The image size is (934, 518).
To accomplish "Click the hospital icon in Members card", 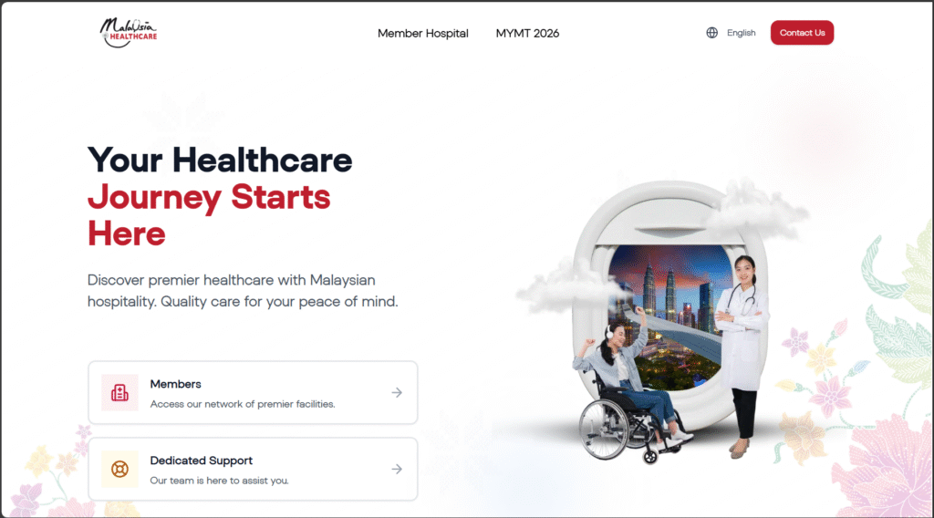I will (x=119, y=393).
